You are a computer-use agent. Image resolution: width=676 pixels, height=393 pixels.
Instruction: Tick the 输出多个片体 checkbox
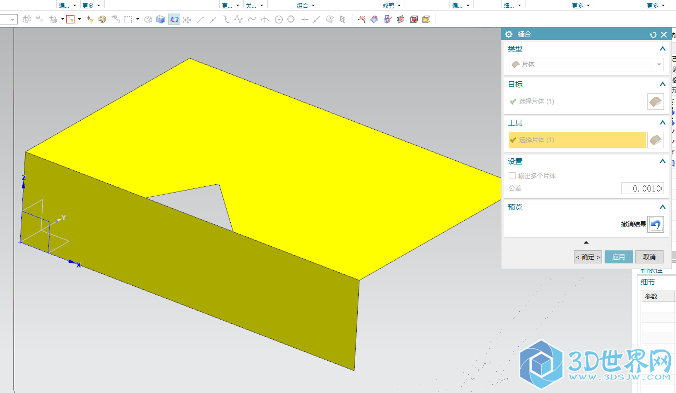click(512, 176)
